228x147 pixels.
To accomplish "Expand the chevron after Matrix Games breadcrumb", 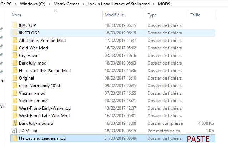I will 83,4.
